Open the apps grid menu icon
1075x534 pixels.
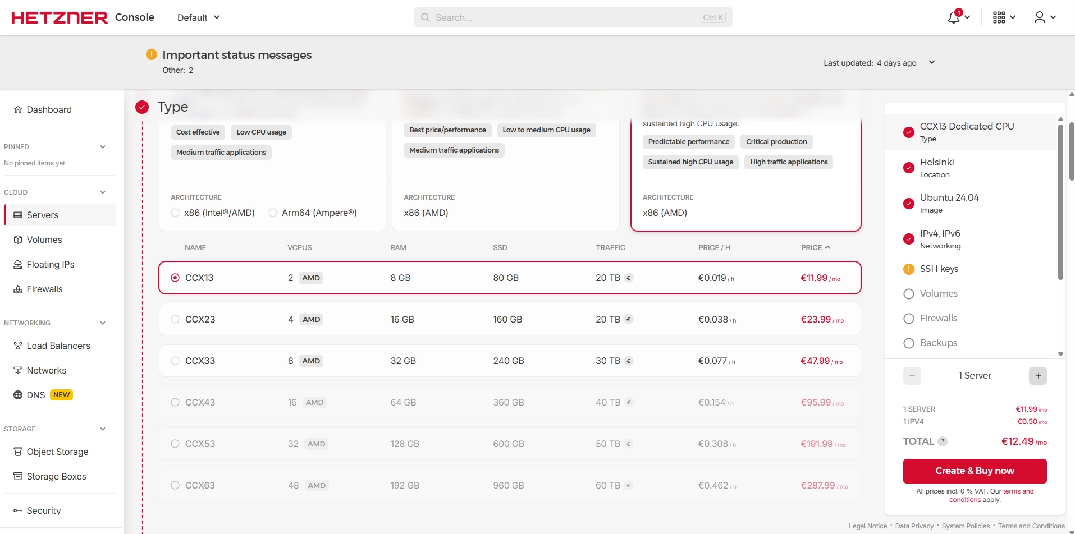click(999, 17)
